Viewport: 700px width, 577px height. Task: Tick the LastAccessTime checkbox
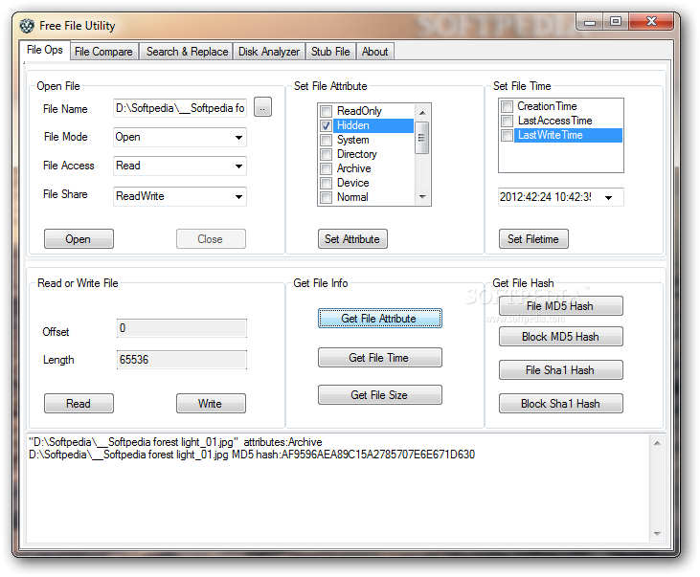507,121
